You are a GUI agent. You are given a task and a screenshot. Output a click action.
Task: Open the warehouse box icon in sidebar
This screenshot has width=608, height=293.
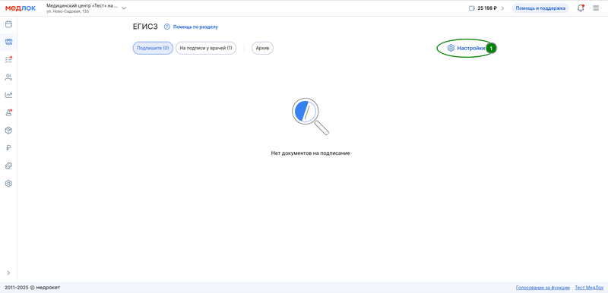[8, 131]
